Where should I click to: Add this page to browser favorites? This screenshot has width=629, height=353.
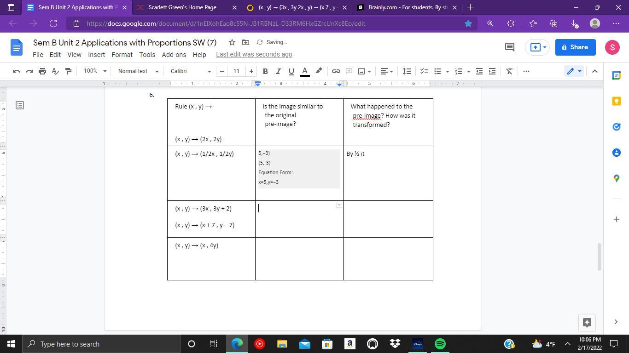[468, 23]
